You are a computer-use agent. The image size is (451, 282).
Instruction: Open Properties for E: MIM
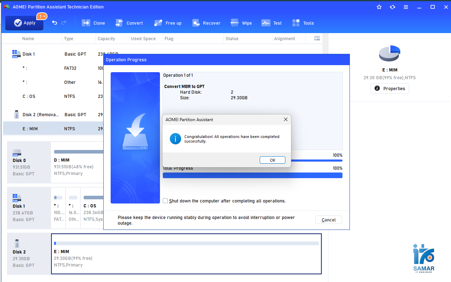tap(390, 88)
